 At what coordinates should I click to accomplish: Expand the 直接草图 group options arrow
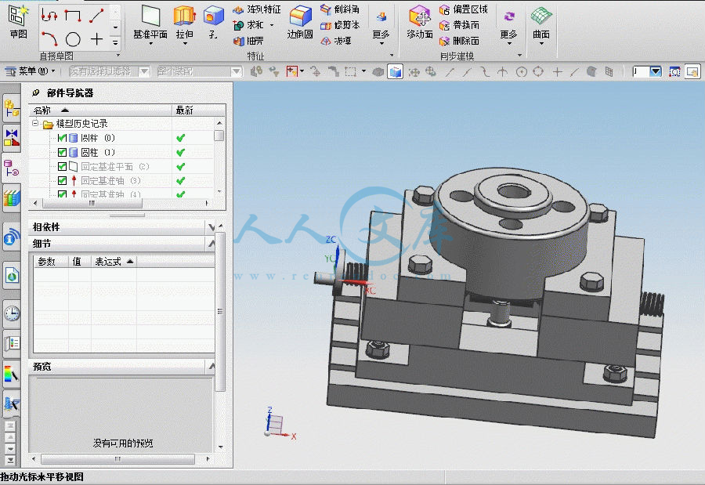pyautogui.click(x=118, y=56)
